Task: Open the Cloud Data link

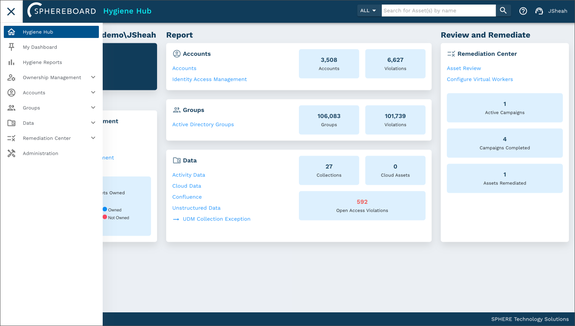Action: coord(187,186)
